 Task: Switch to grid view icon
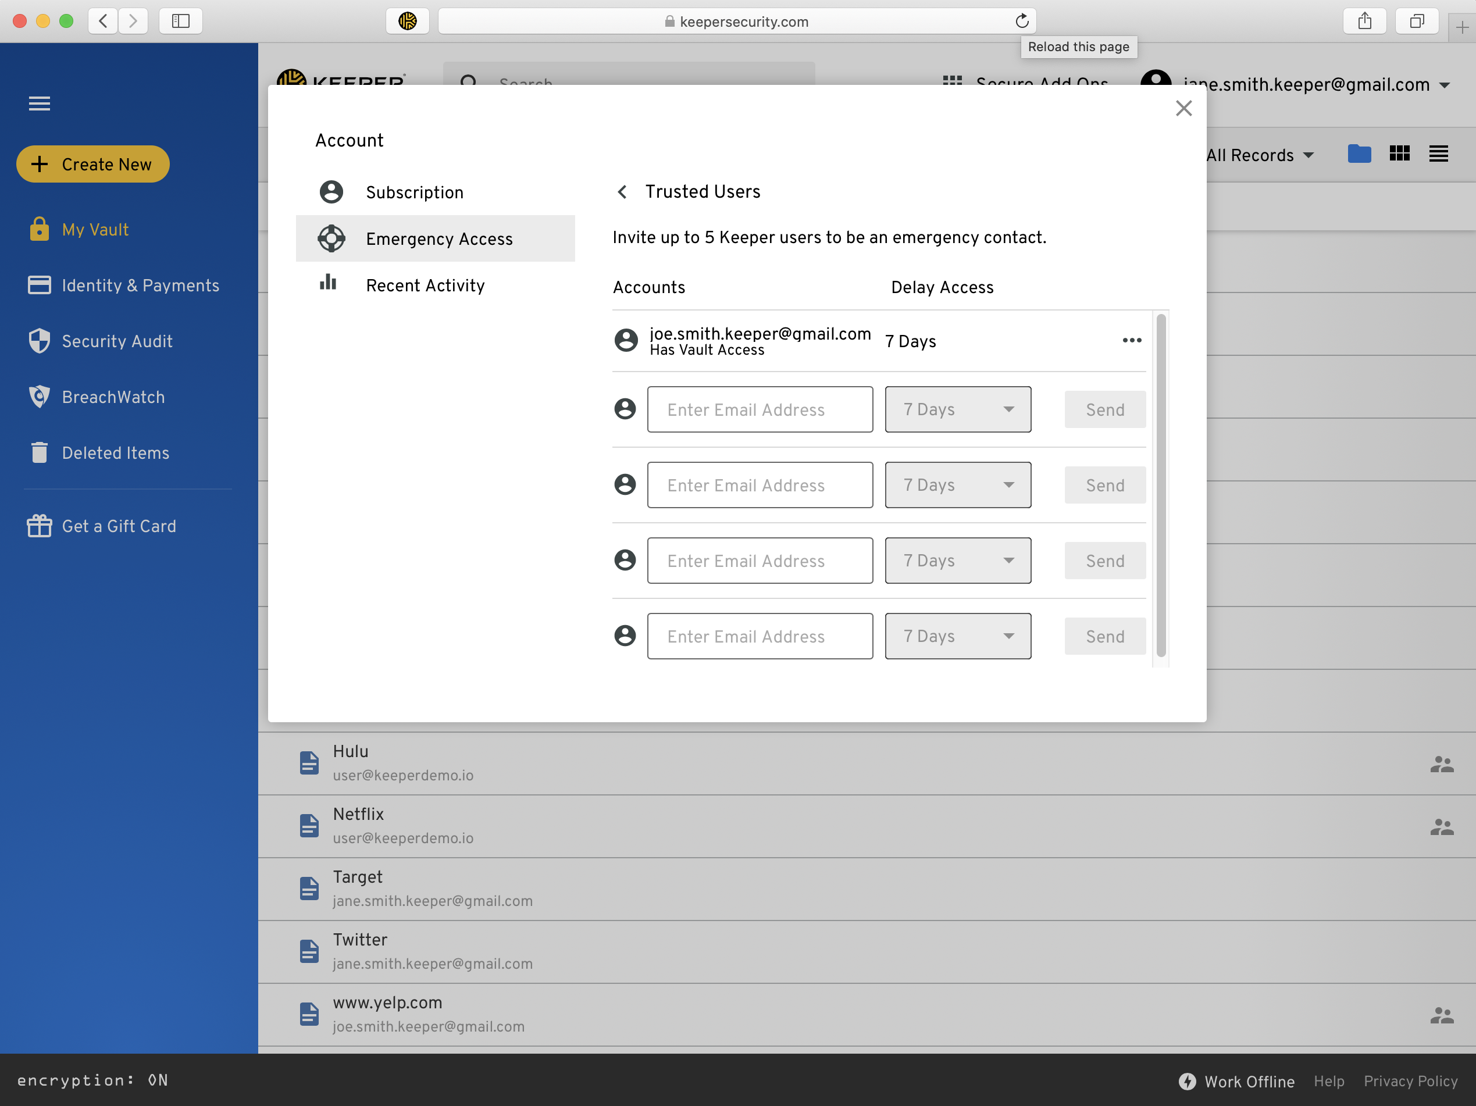coord(1399,154)
